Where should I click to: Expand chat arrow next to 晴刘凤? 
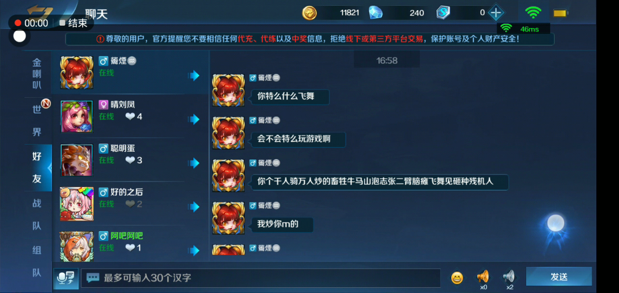pos(194,119)
